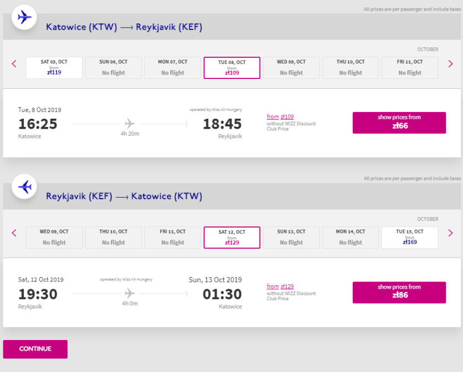Show later outbound dates with right arrow
Image resolution: width=463 pixels, height=372 pixels.
[x=450, y=64]
